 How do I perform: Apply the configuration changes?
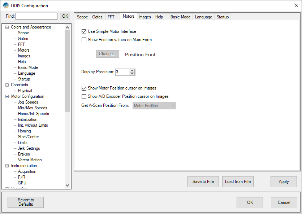[x=284, y=182]
